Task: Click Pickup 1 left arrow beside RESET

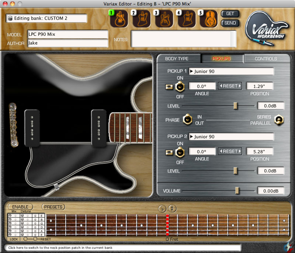Action: (221, 86)
